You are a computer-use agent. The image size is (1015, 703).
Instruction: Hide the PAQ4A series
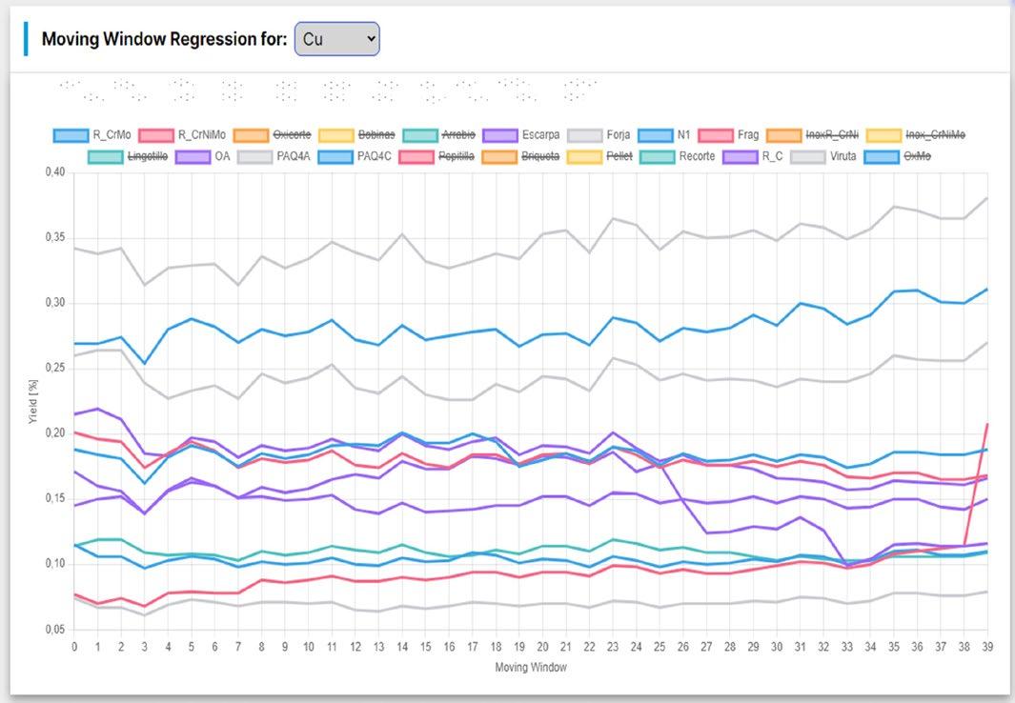click(x=274, y=156)
